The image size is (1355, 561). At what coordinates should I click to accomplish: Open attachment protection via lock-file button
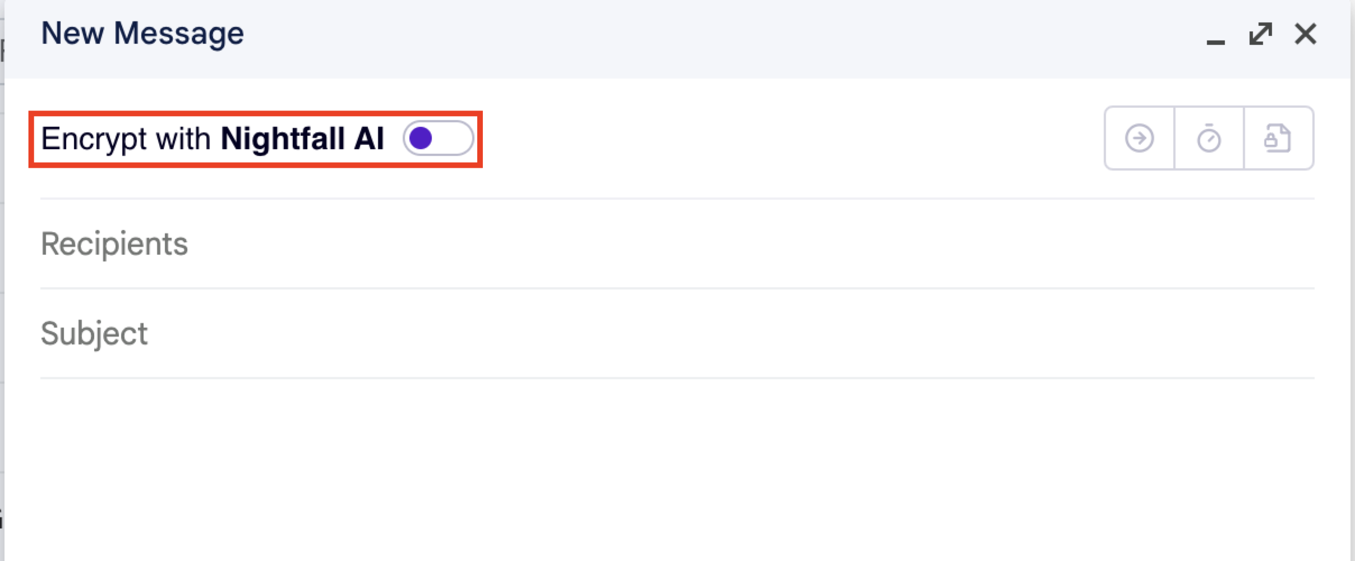click(x=1278, y=138)
